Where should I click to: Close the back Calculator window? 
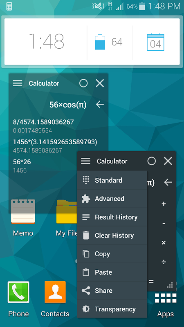tap(100, 83)
